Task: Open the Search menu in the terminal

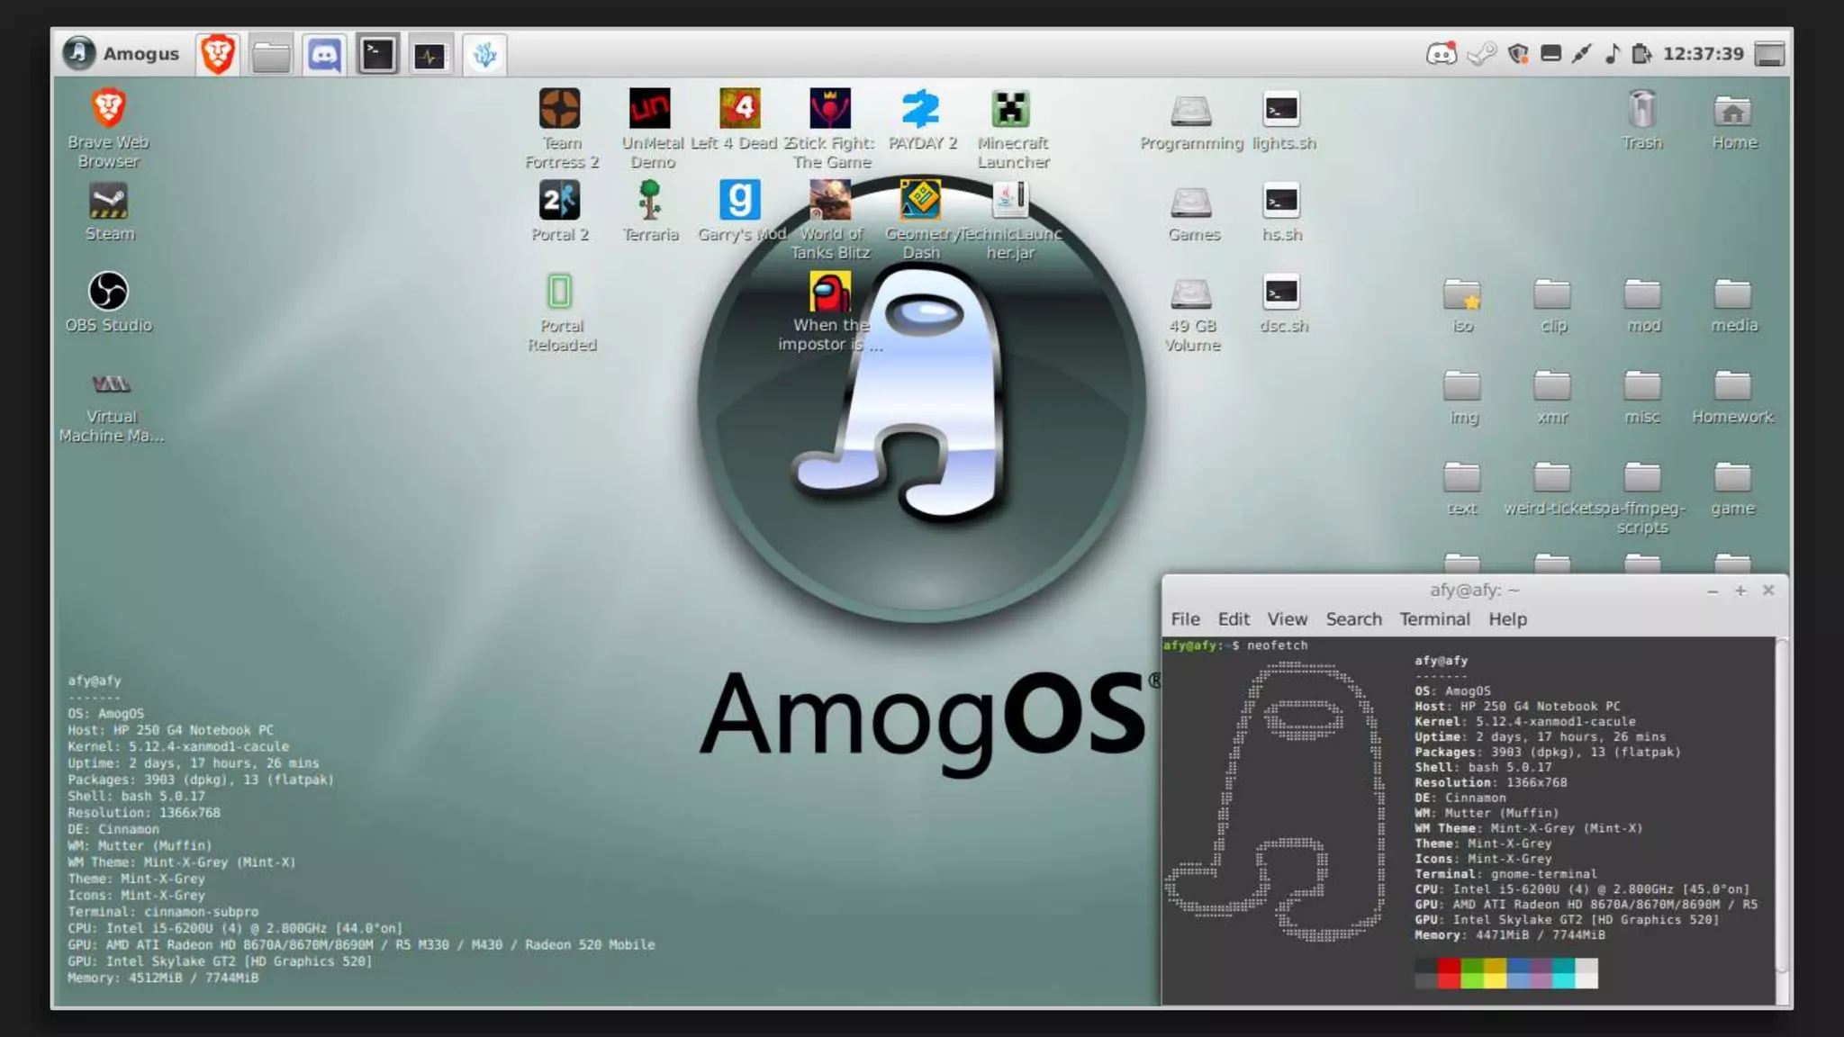Action: point(1353,619)
